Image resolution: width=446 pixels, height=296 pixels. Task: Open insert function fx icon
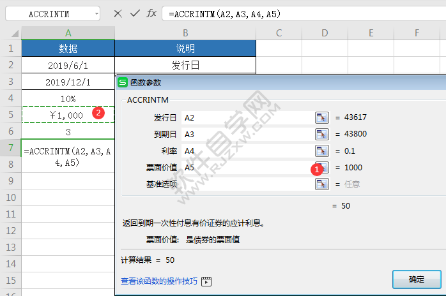(151, 13)
